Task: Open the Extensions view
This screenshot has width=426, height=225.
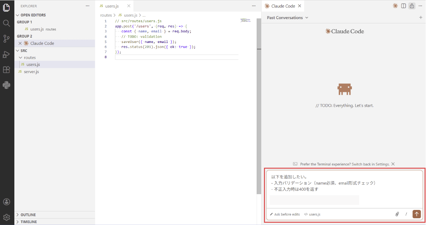Action: click(x=6, y=70)
